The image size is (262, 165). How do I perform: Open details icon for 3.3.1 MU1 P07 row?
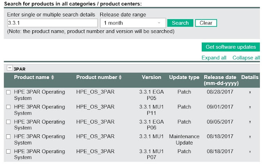pos(250,151)
